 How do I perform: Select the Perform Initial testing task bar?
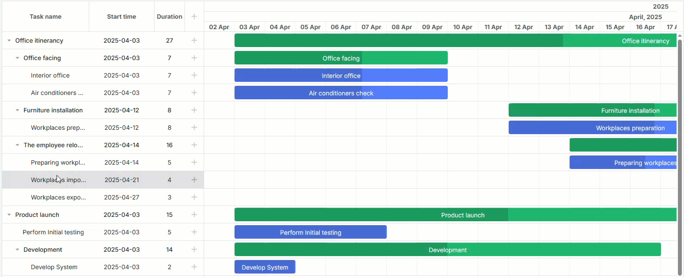[311, 232]
